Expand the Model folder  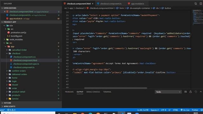click(x=7, y=85)
